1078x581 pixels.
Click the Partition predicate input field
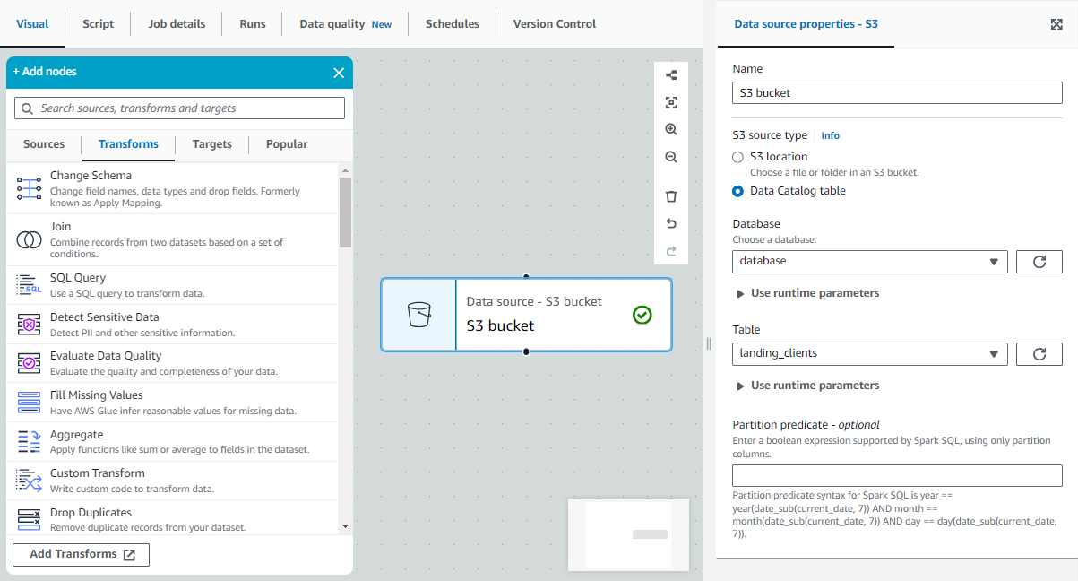click(x=897, y=475)
